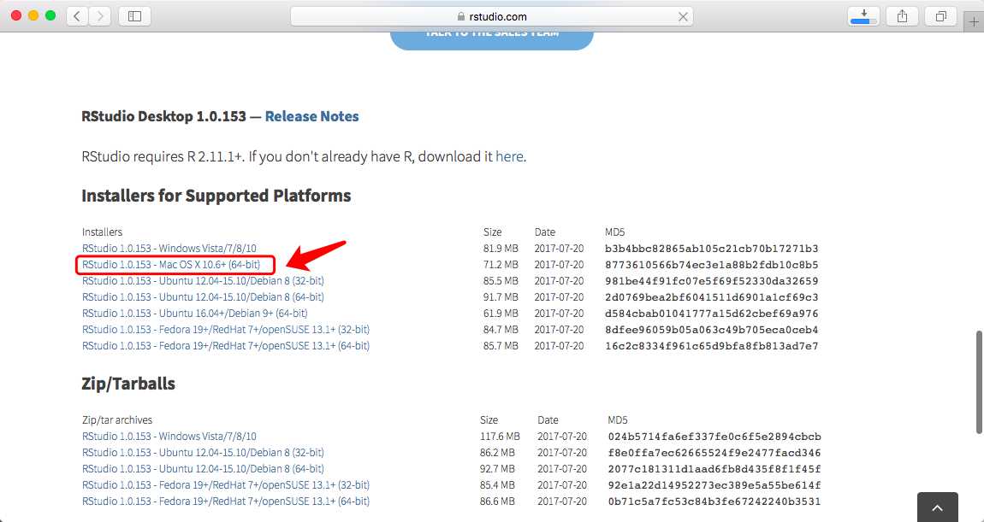Image resolution: width=984 pixels, height=522 pixels.
Task: Get the Windows Vista/7/8/10 zip archive
Action: point(169,437)
